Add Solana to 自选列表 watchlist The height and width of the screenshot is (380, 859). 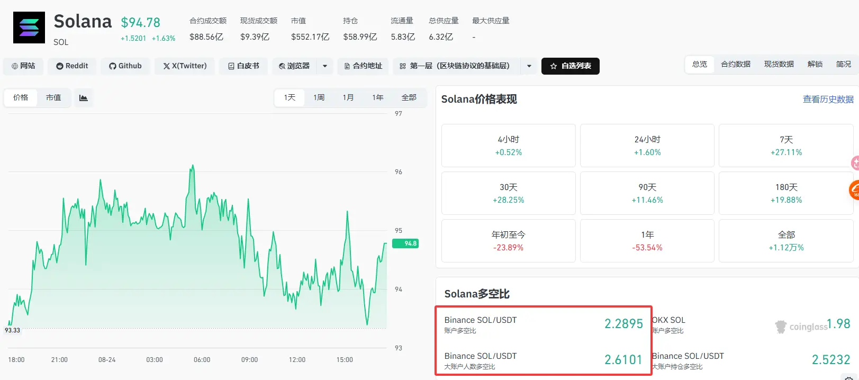click(x=571, y=66)
